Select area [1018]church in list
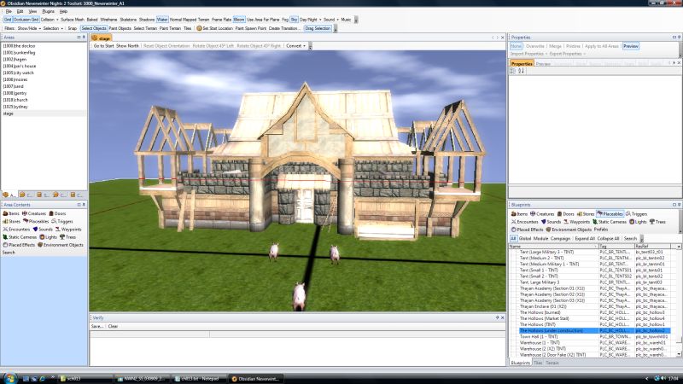The height and width of the screenshot is (384, 683). (x=15, y=100)
